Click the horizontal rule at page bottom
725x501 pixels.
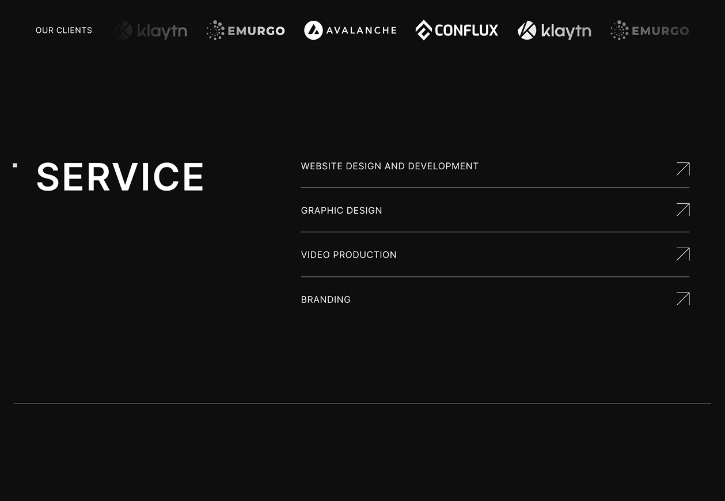(362, 403)
